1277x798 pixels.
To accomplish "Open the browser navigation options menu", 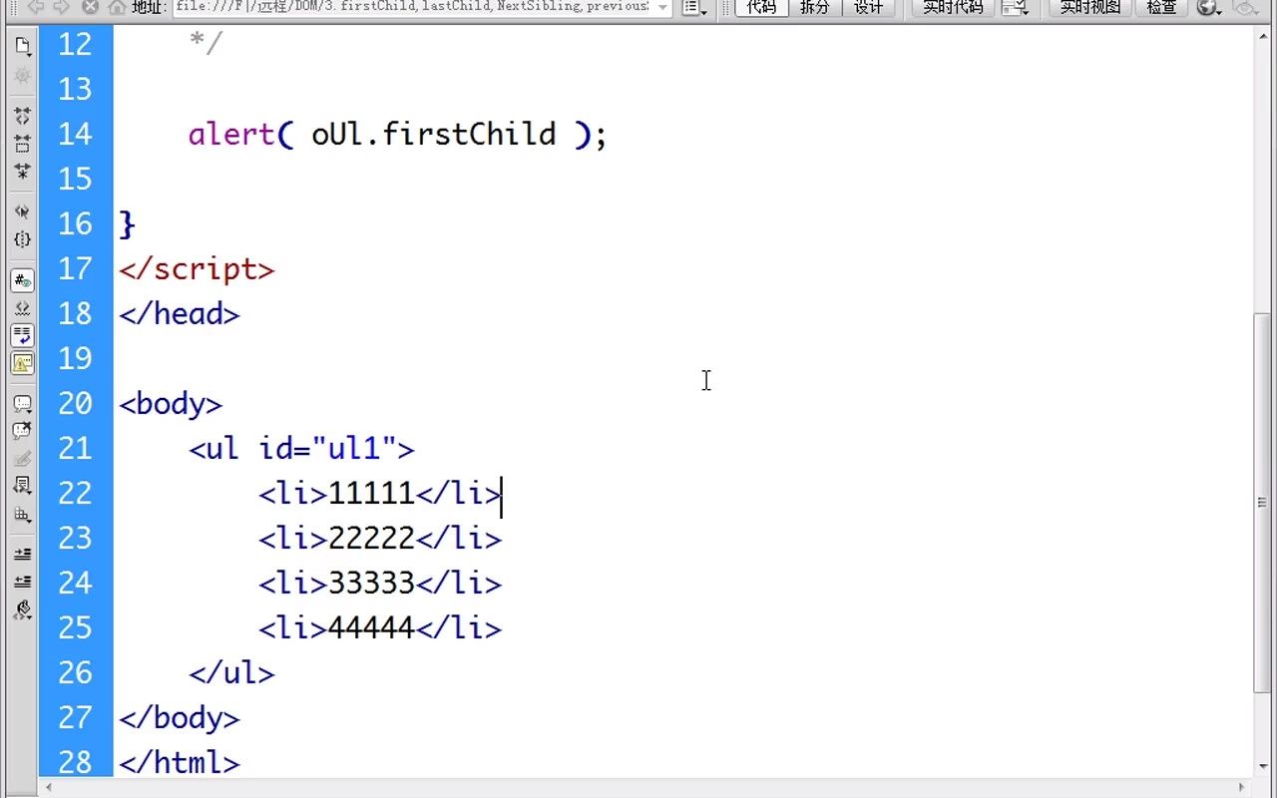I will pyautogui.click(x=694, y=7).
